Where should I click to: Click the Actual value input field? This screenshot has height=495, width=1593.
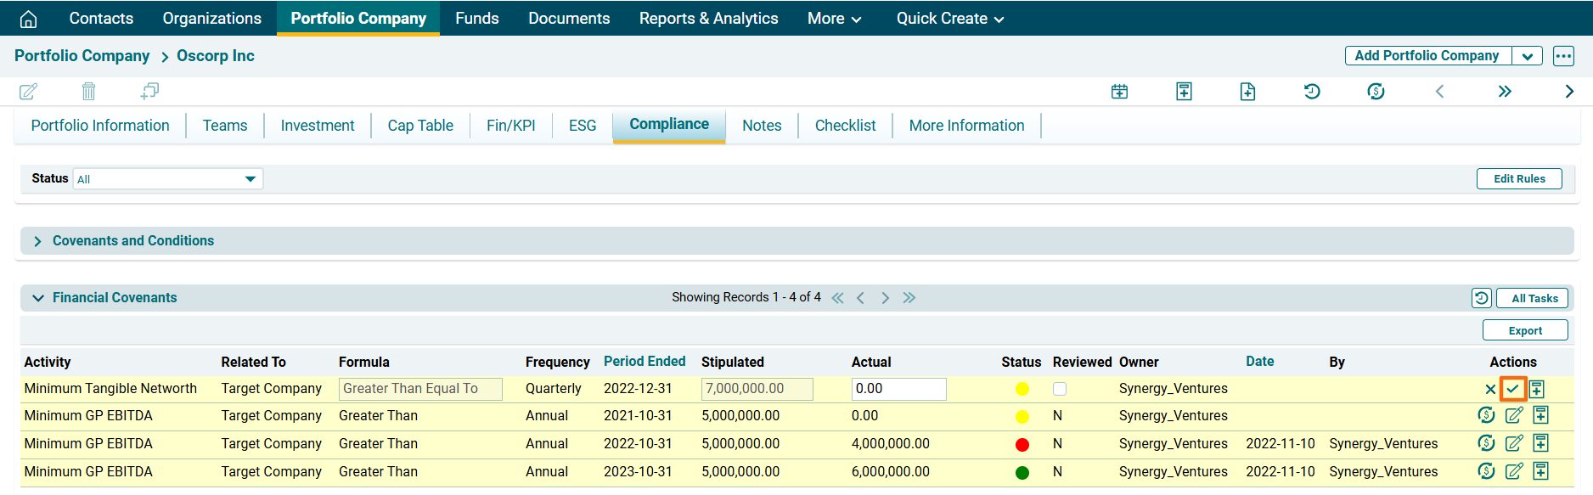pyautogui.click(x=898, y=389)
